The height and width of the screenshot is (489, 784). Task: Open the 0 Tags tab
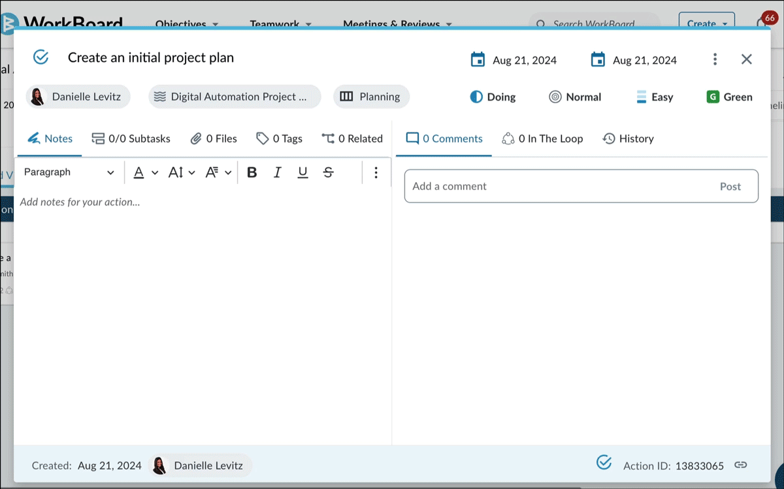[279, 138]
